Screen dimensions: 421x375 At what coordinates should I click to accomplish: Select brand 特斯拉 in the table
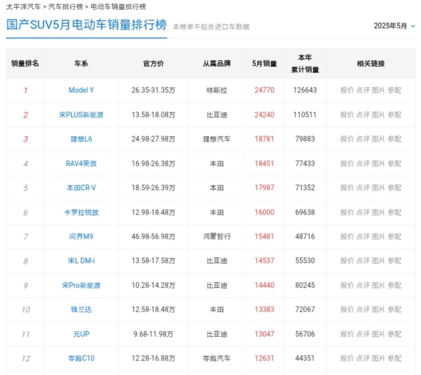(x=216, y=90)
